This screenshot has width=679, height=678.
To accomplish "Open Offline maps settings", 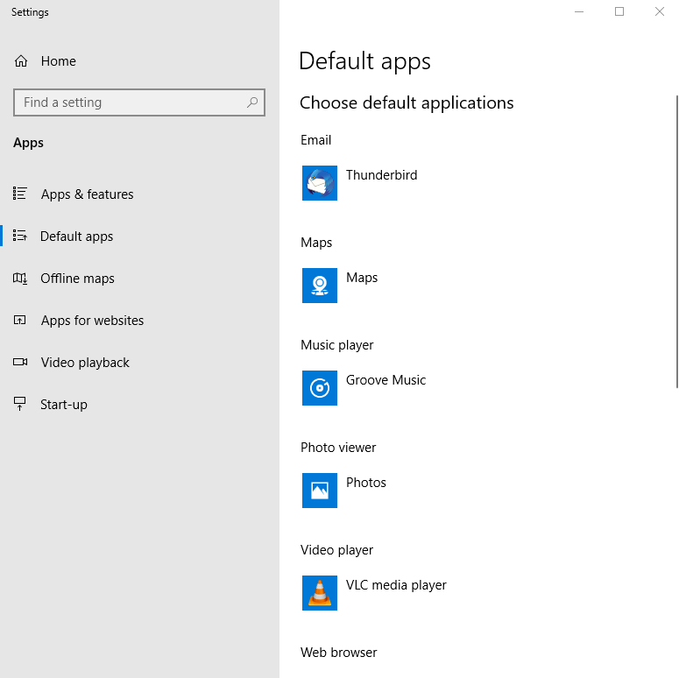I will 77,279.
